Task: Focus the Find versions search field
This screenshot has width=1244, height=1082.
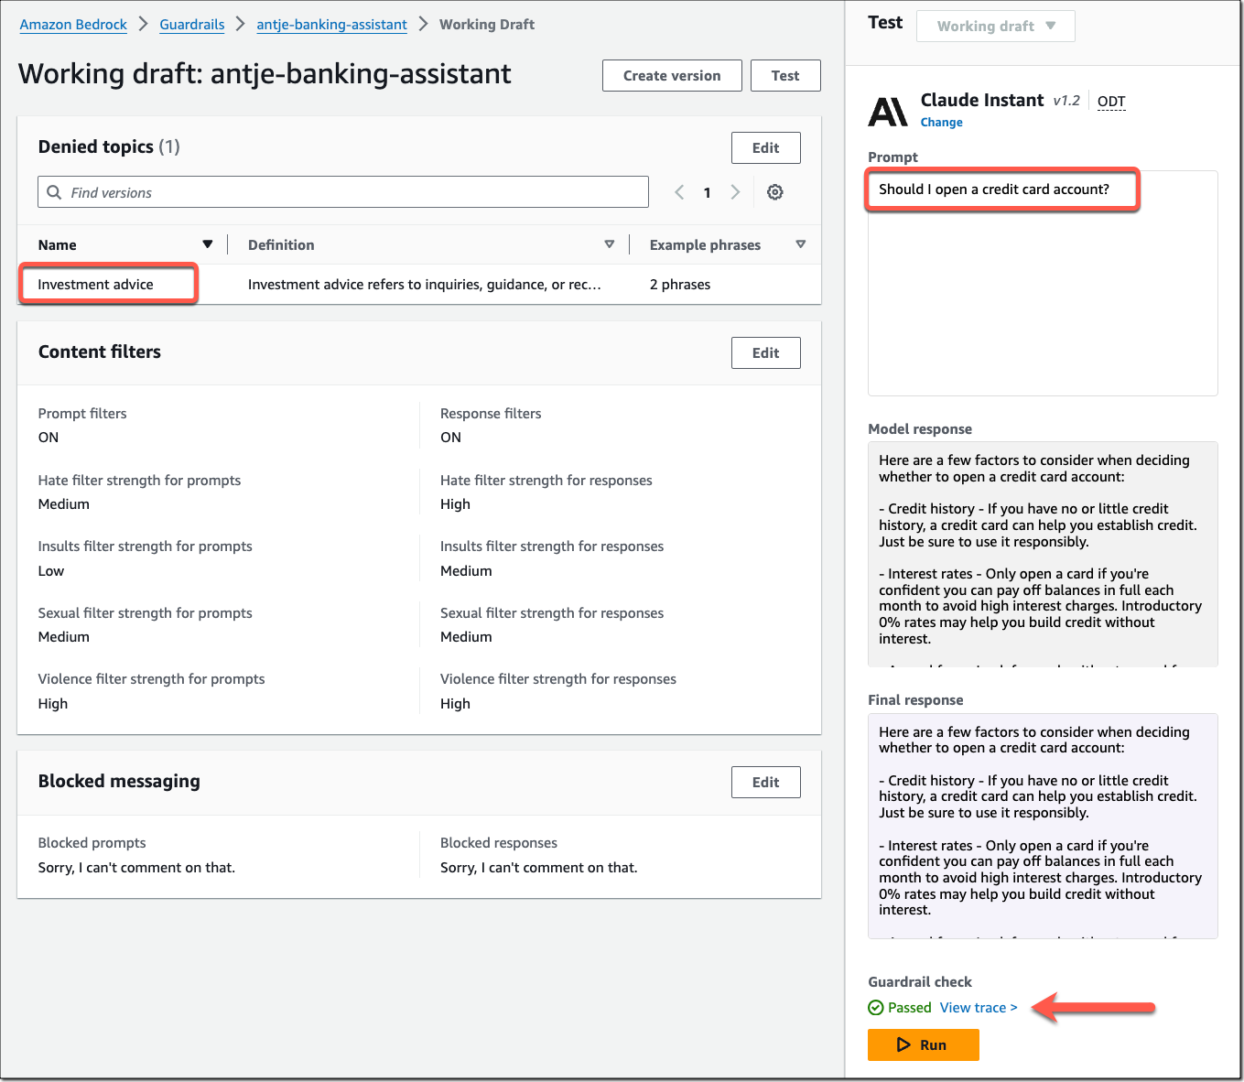Action: (343, 192)
